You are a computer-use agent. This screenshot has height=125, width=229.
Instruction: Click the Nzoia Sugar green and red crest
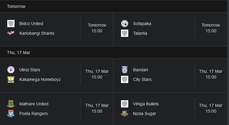(x=125, y=114)
